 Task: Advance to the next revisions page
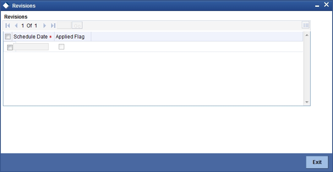[x=45, y=26]
